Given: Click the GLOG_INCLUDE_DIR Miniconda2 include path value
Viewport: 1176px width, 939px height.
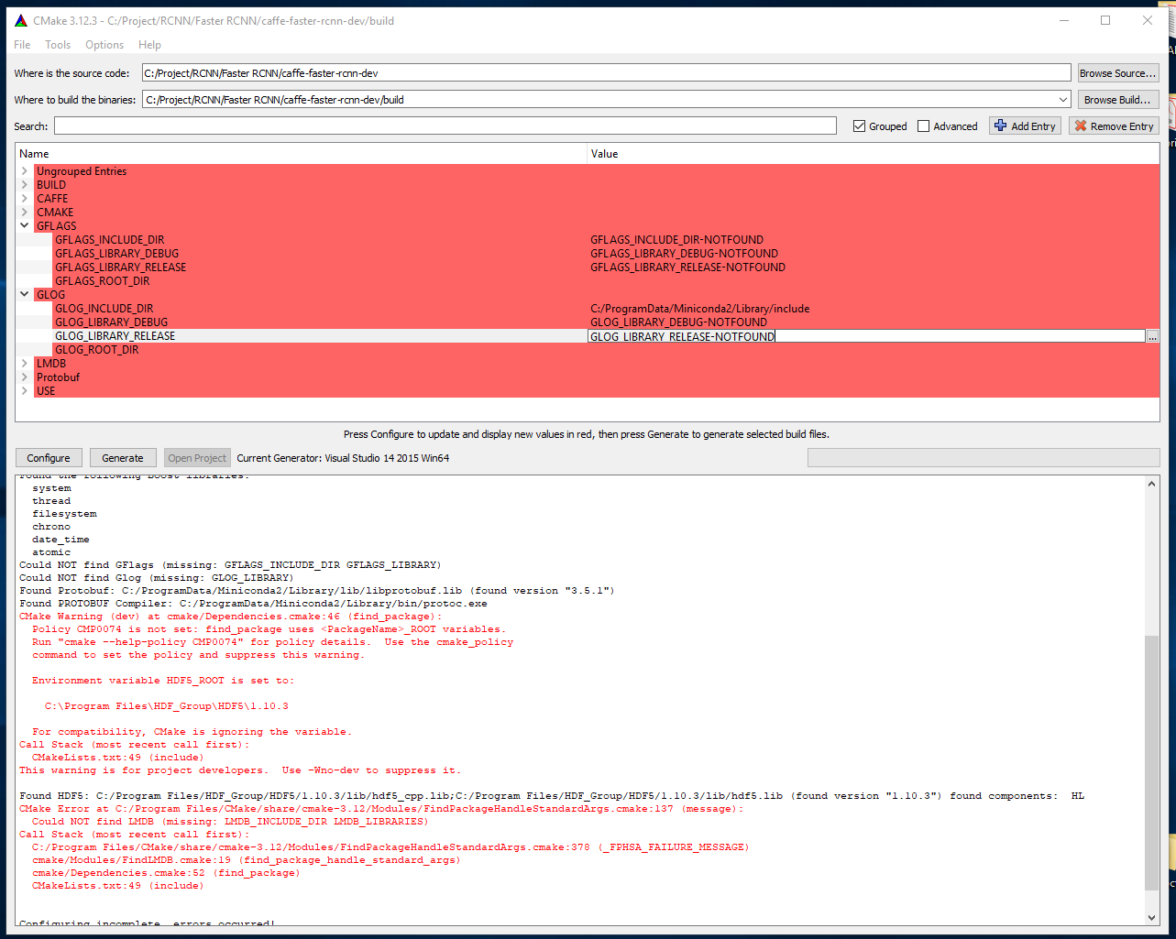Looking at the screenshot, I should point(700,309).
